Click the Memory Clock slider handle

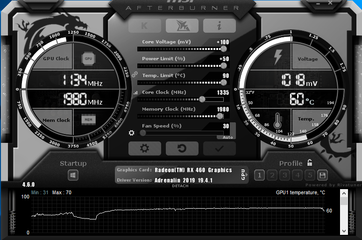coord(220,116)
